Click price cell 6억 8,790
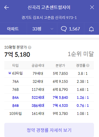 point(60,89)
